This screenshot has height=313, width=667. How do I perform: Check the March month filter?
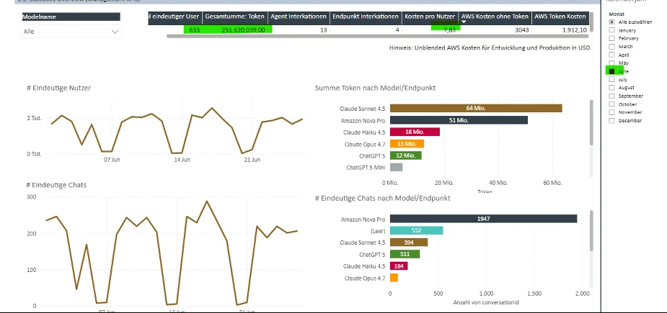(x=611, y=47)
